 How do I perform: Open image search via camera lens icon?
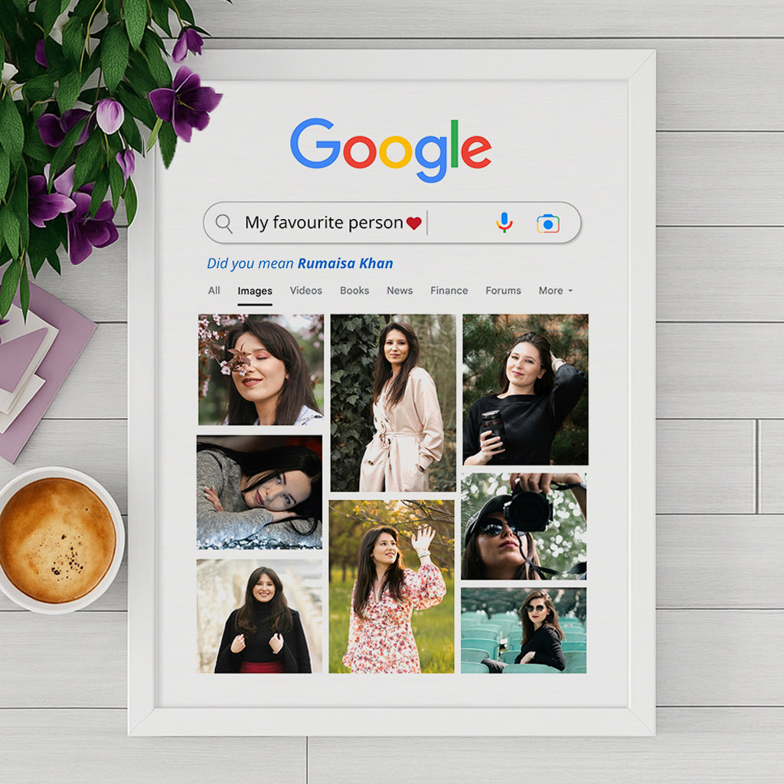[547, 224]
